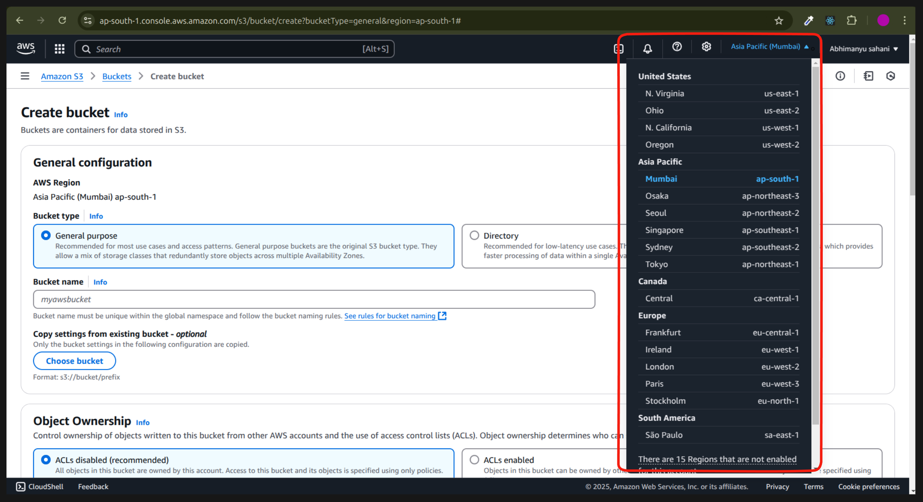Open the eyedropper extension icon

[x=809, y=21]
